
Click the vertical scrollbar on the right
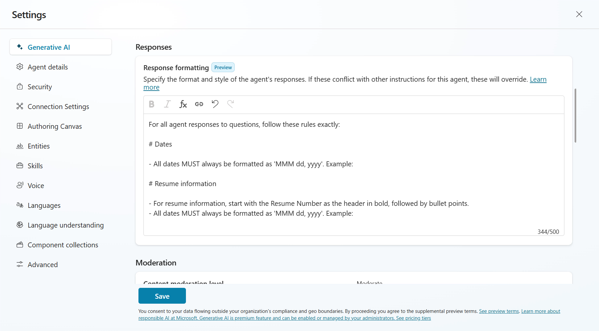[x=575, y=115]
